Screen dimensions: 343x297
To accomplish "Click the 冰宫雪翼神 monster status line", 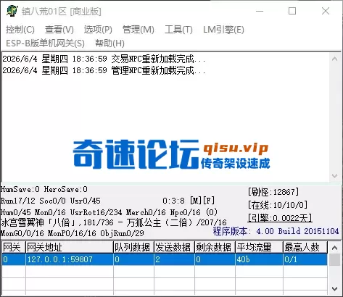I will click(x=114, y=222).
